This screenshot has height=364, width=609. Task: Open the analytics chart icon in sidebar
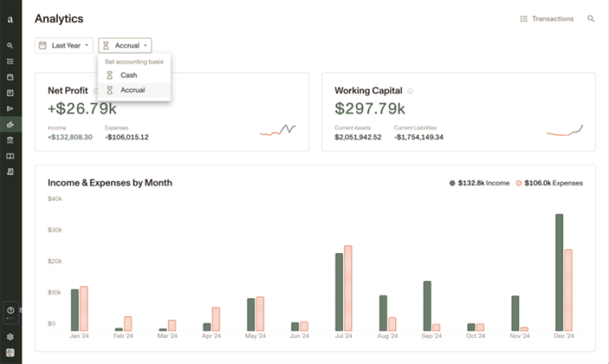pos(10,124)
